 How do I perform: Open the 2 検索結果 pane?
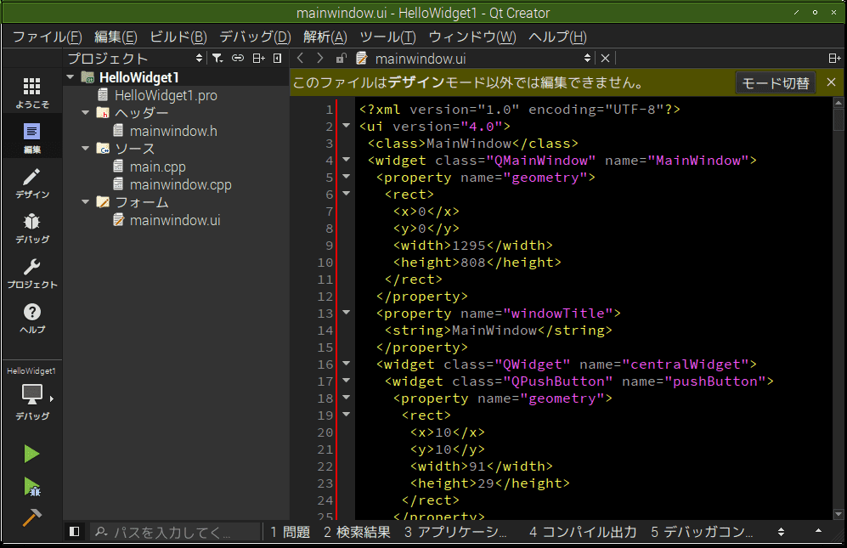(x=357, y=533)
